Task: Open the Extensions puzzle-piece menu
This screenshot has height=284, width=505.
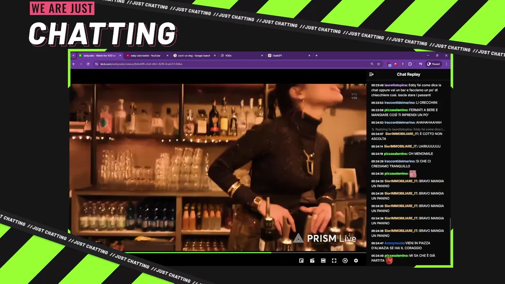Action: pos(410,64)
